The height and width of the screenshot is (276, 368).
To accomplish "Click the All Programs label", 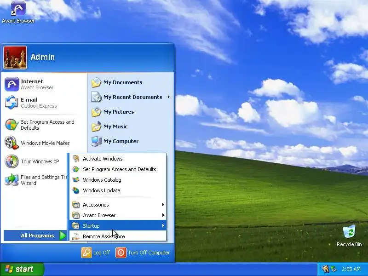I will (37, 236).
